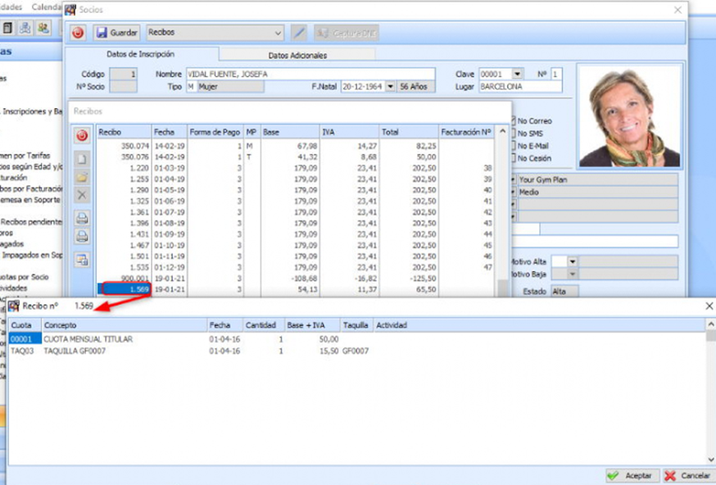
Task: Switch to the Datos Adicionales tab
Action: [x=297, y=55]
